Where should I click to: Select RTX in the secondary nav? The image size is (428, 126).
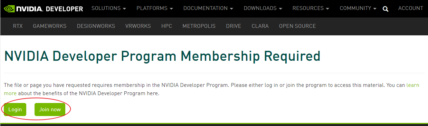pyautogui.click(x=18, y=26)
